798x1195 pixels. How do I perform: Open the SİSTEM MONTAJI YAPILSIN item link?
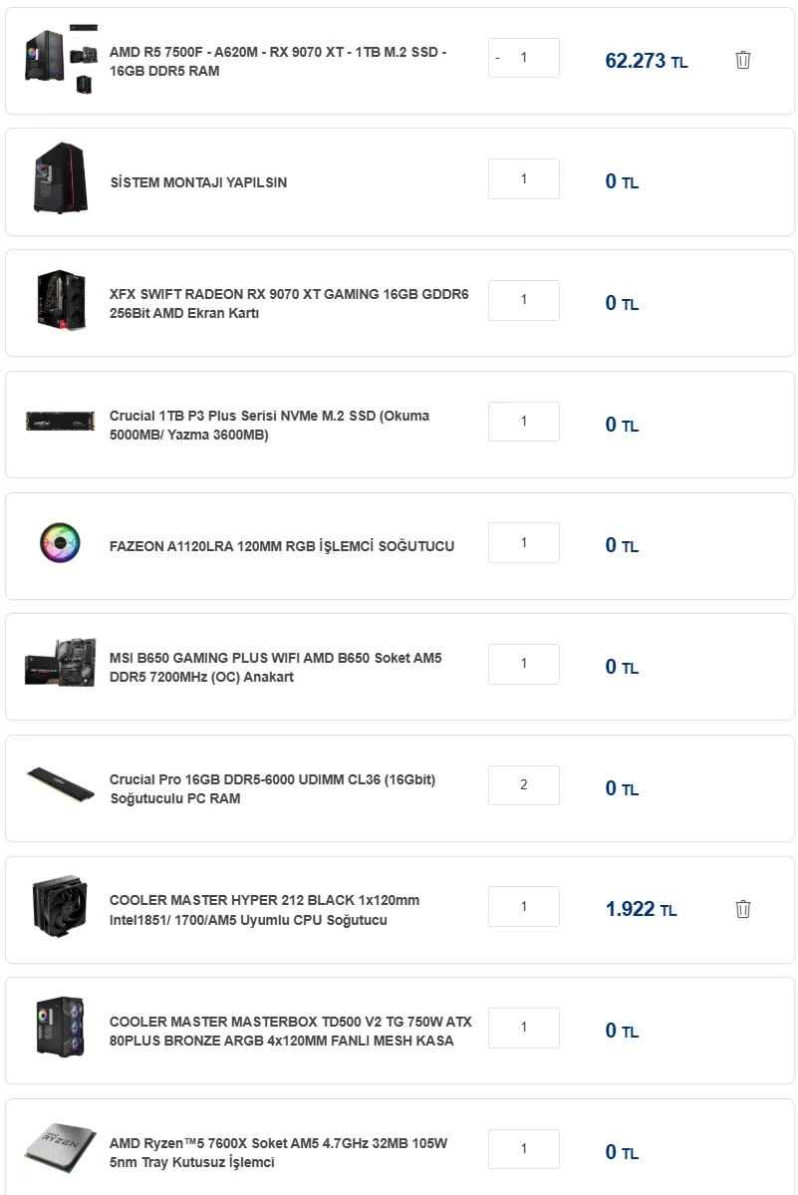(198, 182)
